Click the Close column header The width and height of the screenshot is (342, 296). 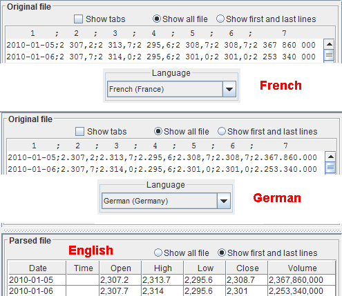(247, 268)
